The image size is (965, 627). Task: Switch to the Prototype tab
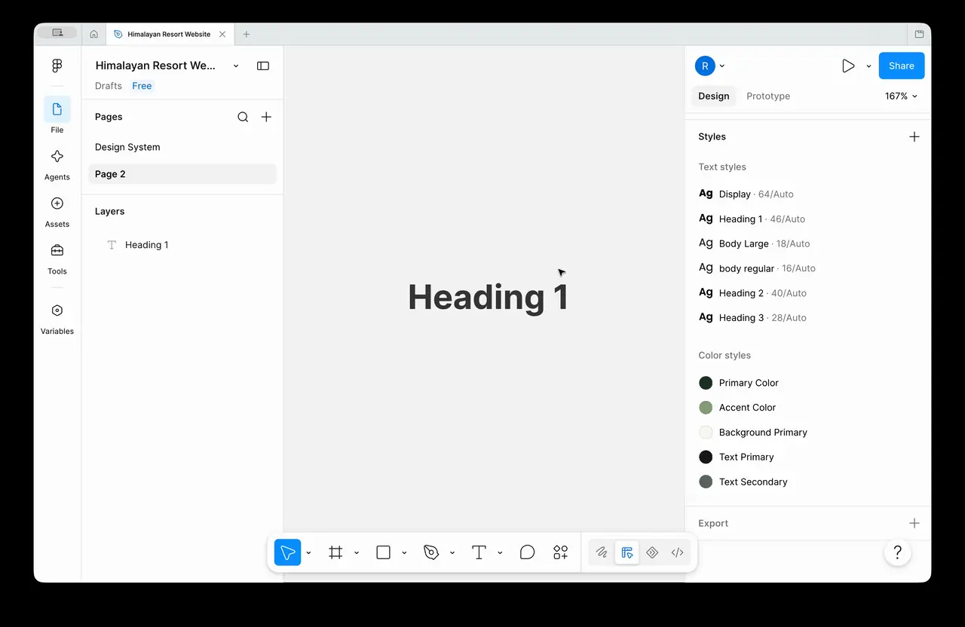[x=768, y=96]
